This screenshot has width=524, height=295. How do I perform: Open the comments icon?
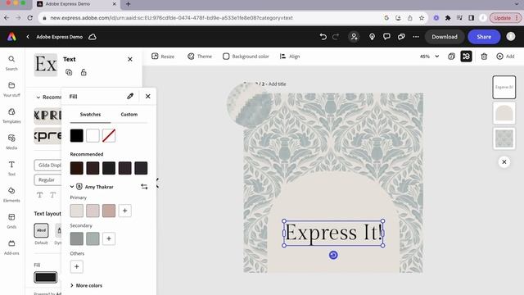[386, 37]
